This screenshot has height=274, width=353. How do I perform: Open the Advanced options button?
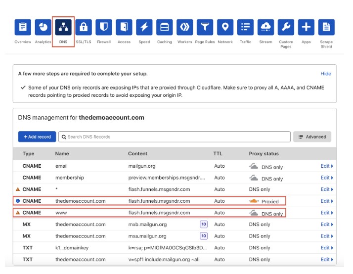[x=312, y=137]
